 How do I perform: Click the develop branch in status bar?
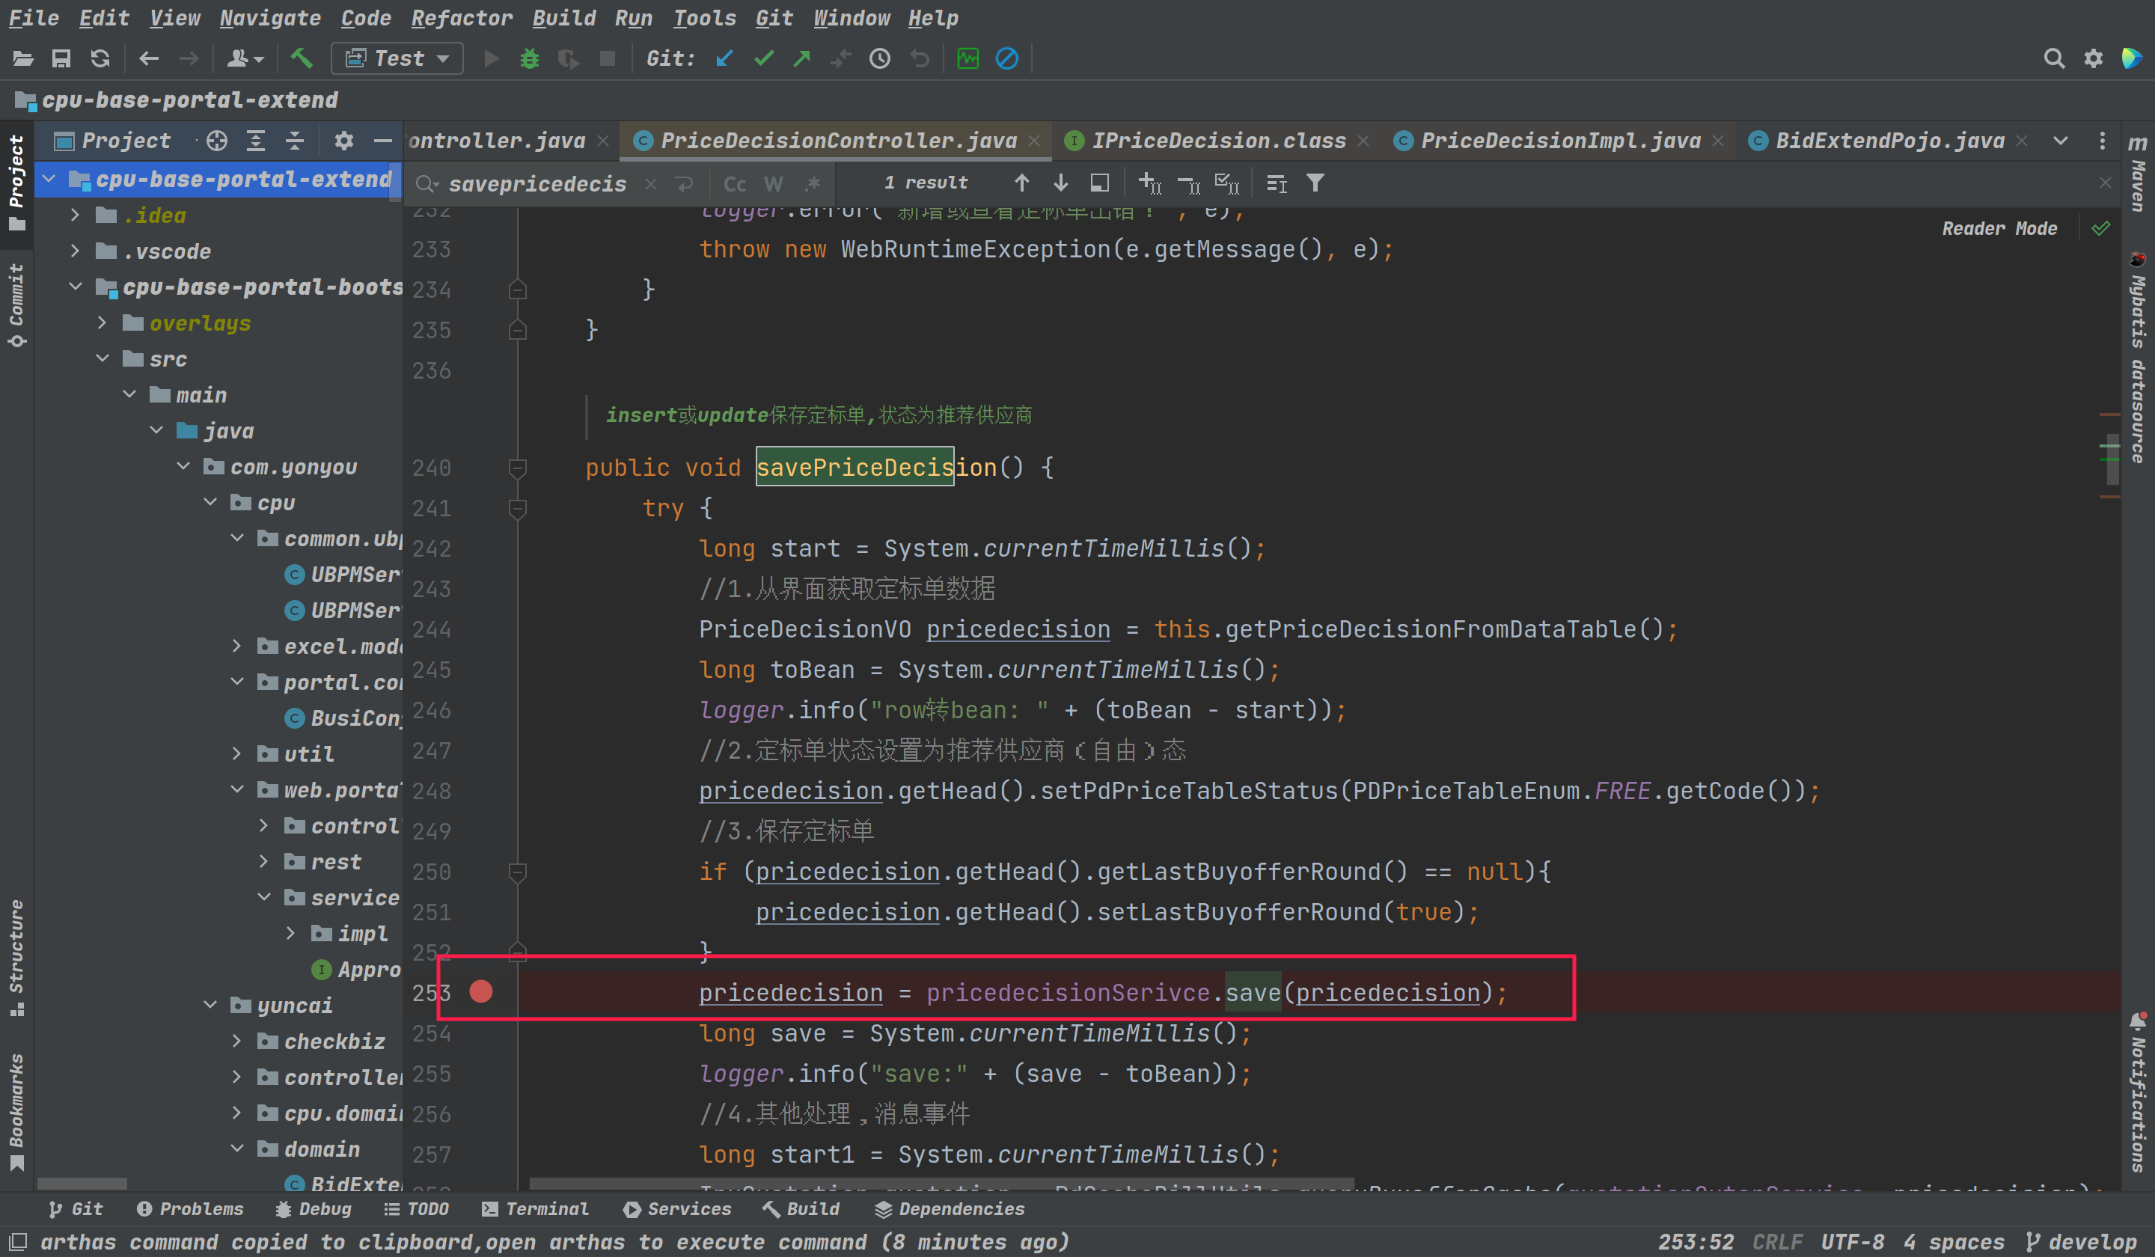click(2082, 1241)
